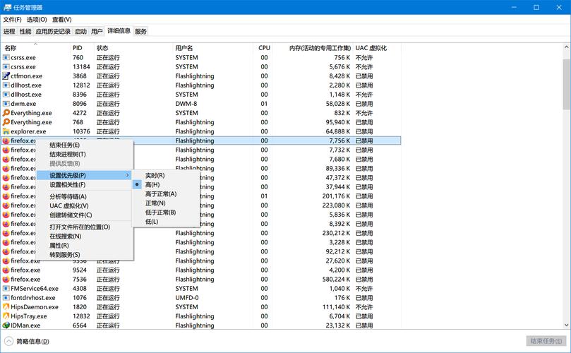Sort by the PID column header
This screenshot has height=353, width=571.
coord(82,48)
